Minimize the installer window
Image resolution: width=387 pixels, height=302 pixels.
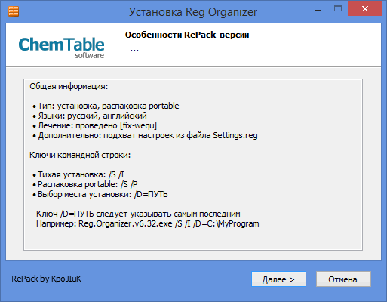318,11
